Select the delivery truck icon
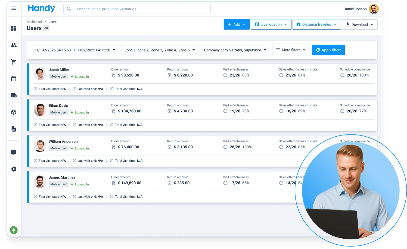 pyautogui.click(x=14, y=95)
